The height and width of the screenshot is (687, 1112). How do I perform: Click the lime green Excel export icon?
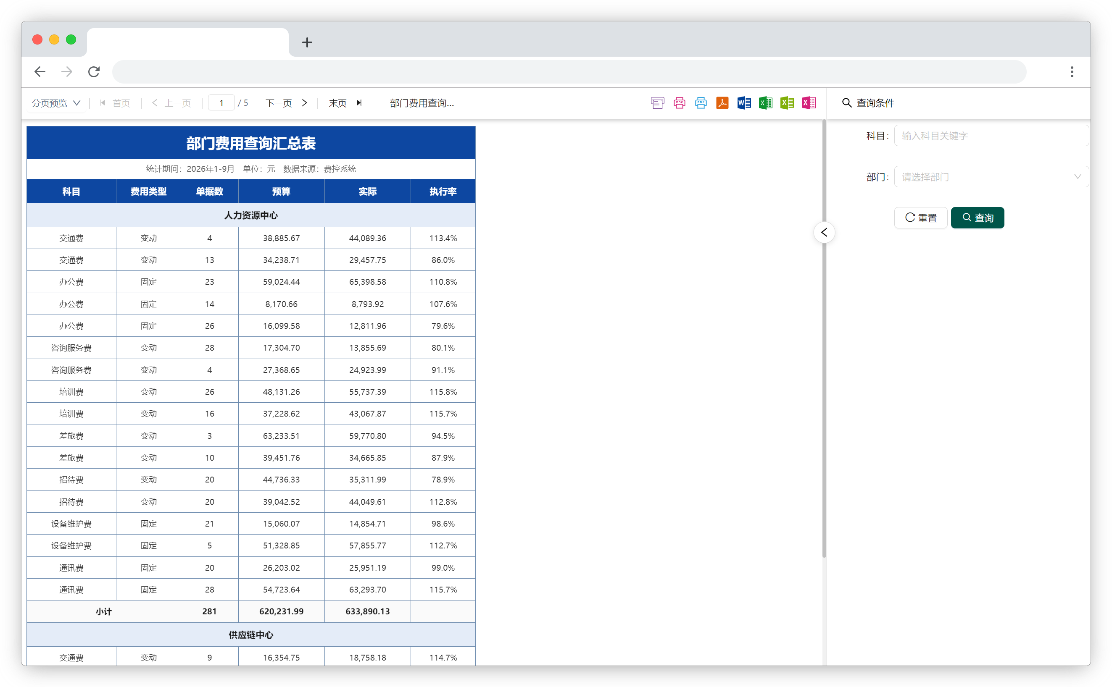click(x=787, y=103)
